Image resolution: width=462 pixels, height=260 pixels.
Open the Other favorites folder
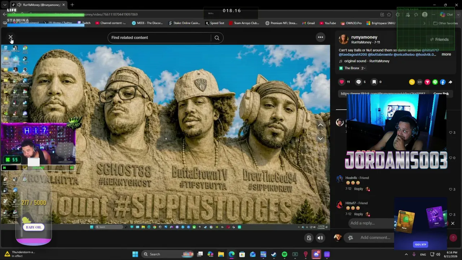445,23
